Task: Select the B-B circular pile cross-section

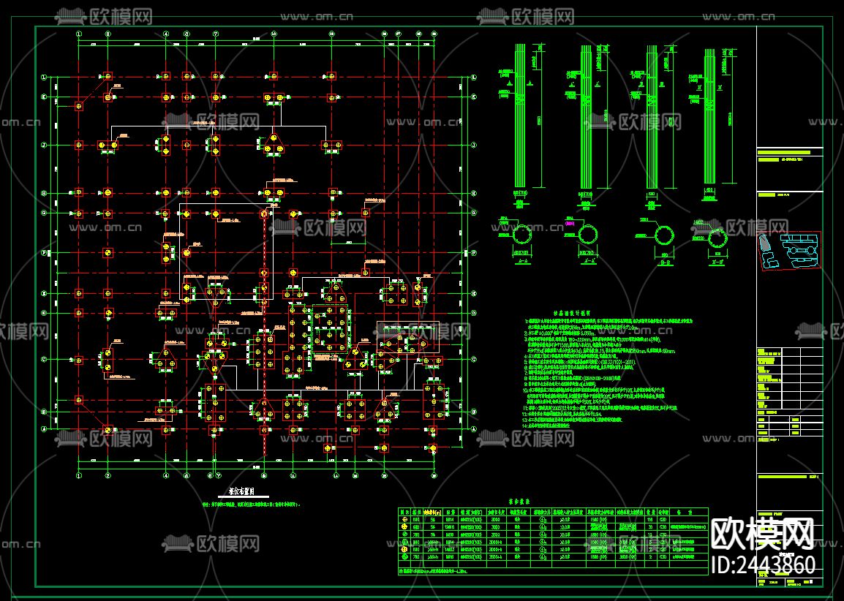Action: (664, 235)
